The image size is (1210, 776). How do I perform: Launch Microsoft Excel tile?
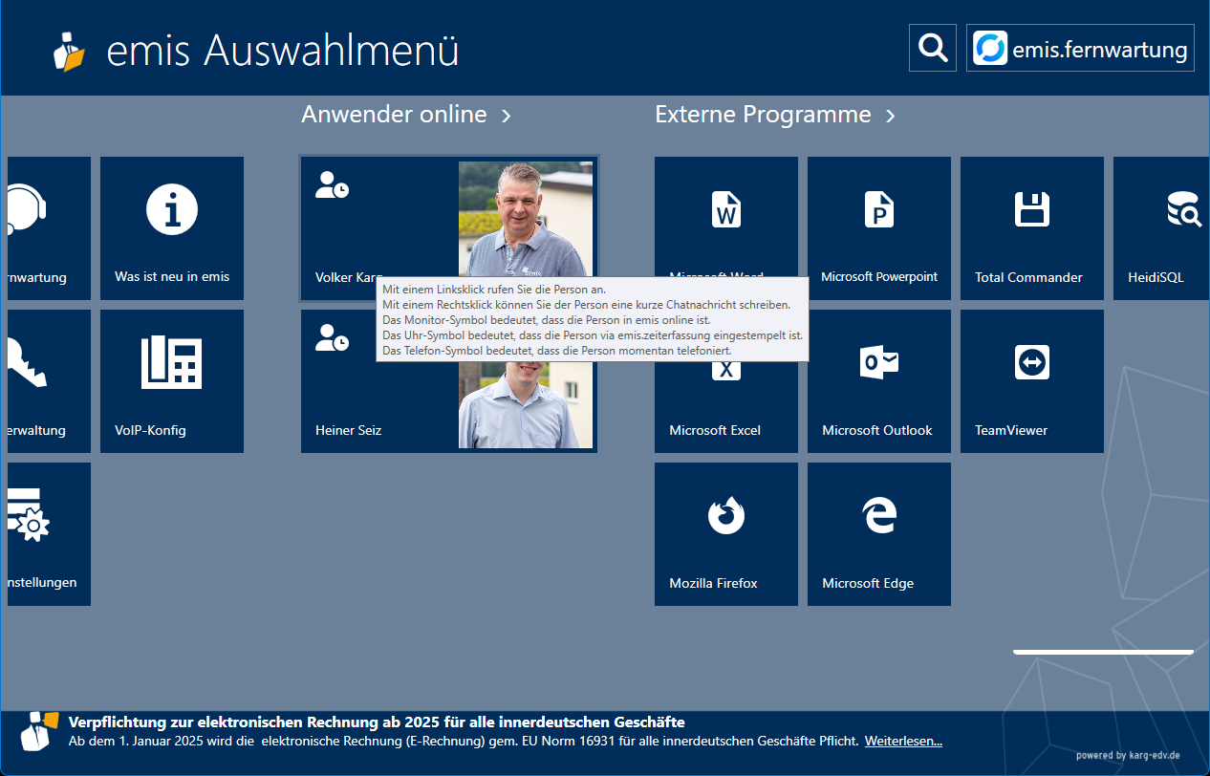coord(726,381)
